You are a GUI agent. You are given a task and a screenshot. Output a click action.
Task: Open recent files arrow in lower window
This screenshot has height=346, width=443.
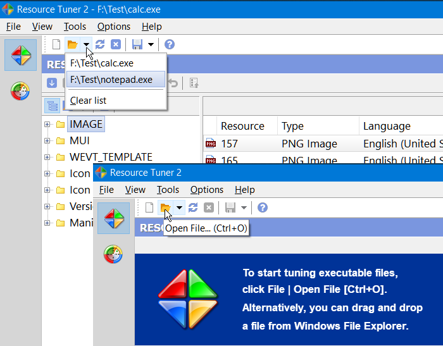pos(179,207)
